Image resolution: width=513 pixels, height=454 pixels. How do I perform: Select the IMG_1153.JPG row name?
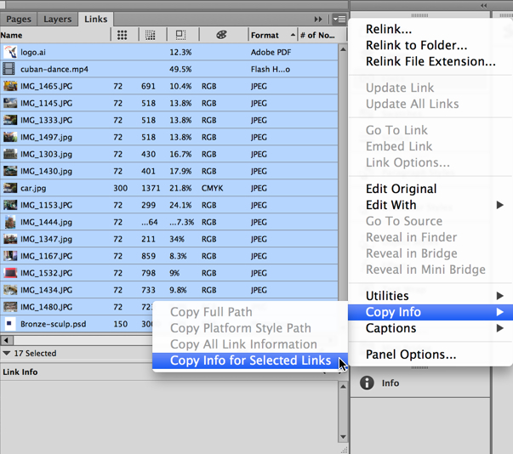pyautogui.click(x=47, y=205)
